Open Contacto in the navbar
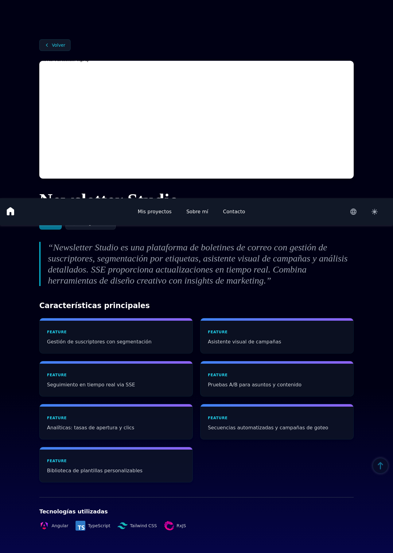The width and height of the screenshot is (393, 553). (234, 211)
